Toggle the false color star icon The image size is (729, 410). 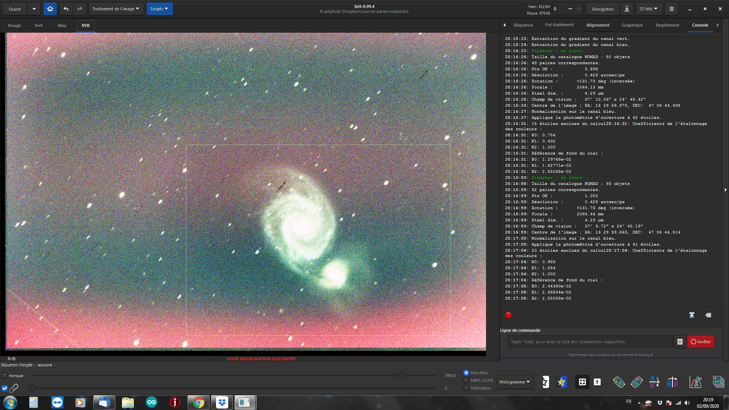[x=561, y=382]
